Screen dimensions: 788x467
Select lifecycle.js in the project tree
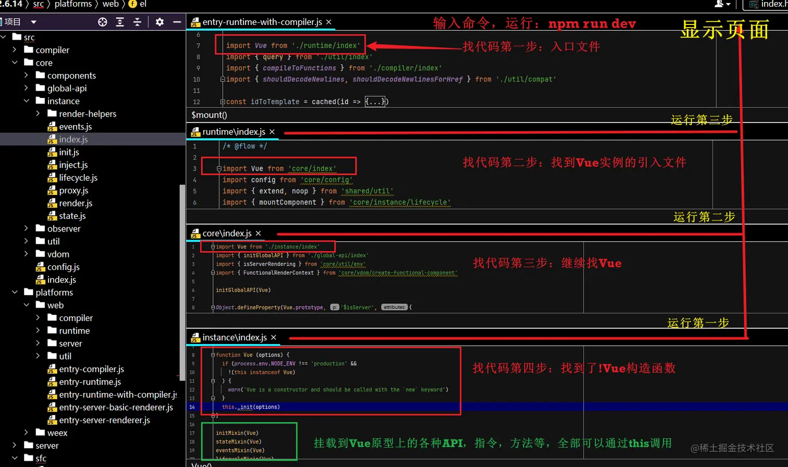(x=72, y=178)
